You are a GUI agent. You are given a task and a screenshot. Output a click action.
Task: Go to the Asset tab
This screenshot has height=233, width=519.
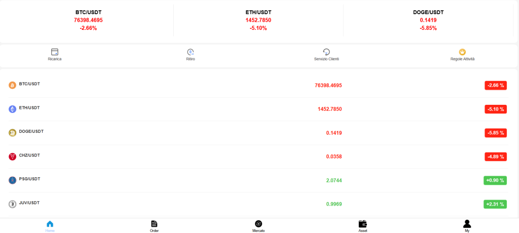tap(363, 226)
